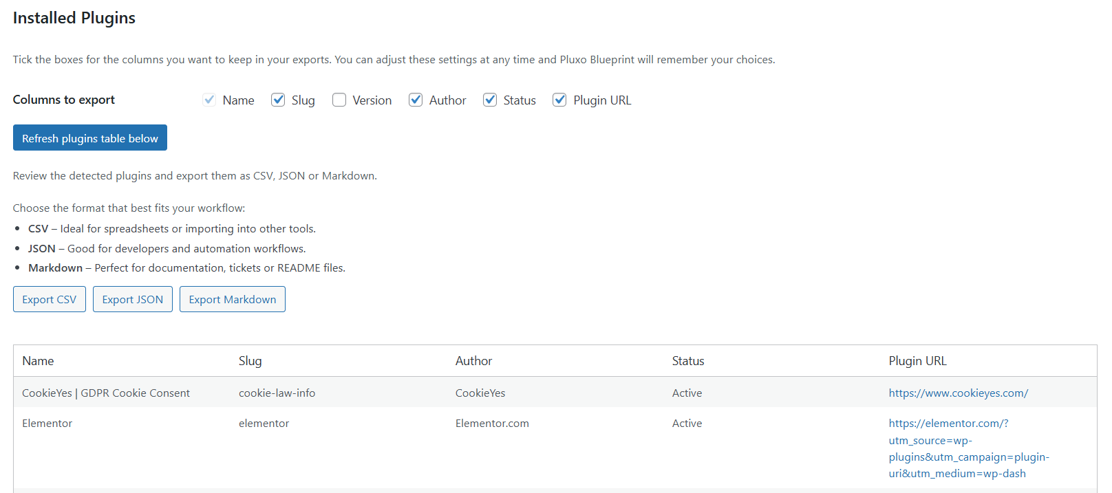Untick the Plugin URL checkbox
The height and width of the screenshot is (493, 1112).
click(560, 100)
